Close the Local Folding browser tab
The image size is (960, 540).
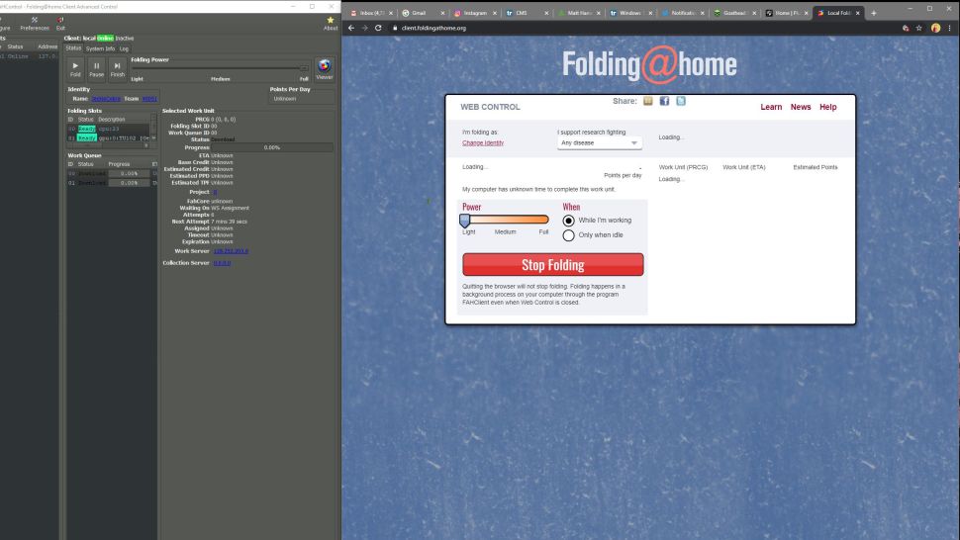coord(858,13)
